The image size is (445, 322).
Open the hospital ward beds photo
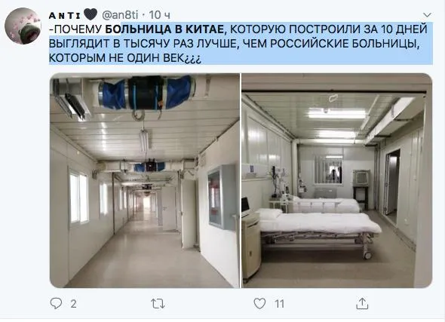tap(337, 180)
